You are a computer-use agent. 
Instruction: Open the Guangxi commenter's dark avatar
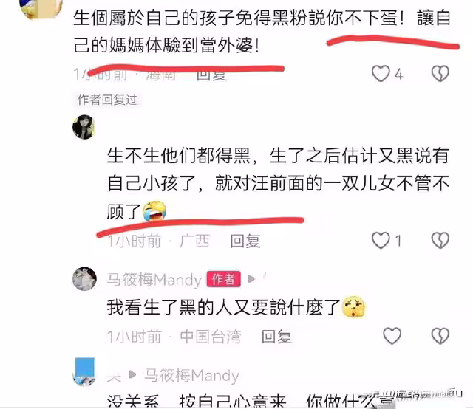coord(84,127)
